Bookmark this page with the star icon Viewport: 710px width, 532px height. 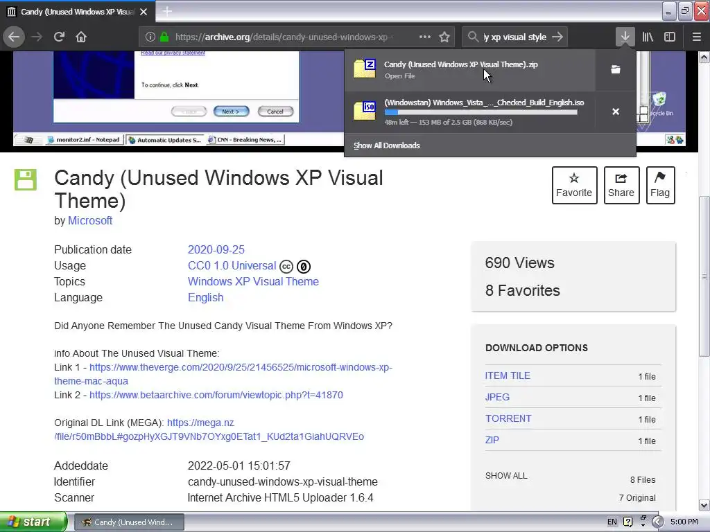pos(444,37)
